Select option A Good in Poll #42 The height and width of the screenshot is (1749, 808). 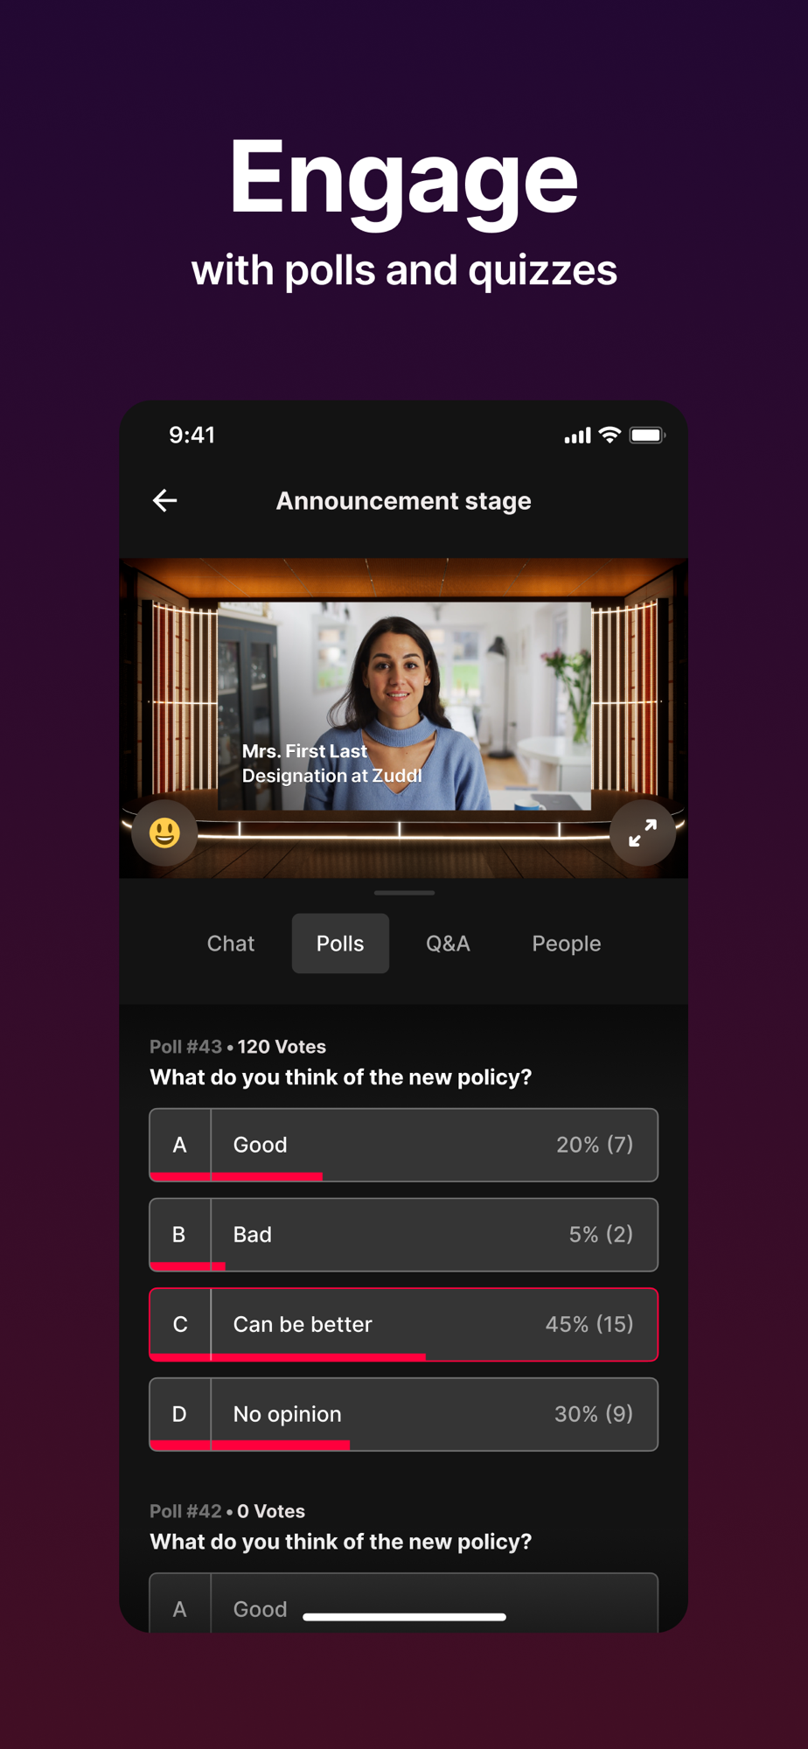[404, 1603]
